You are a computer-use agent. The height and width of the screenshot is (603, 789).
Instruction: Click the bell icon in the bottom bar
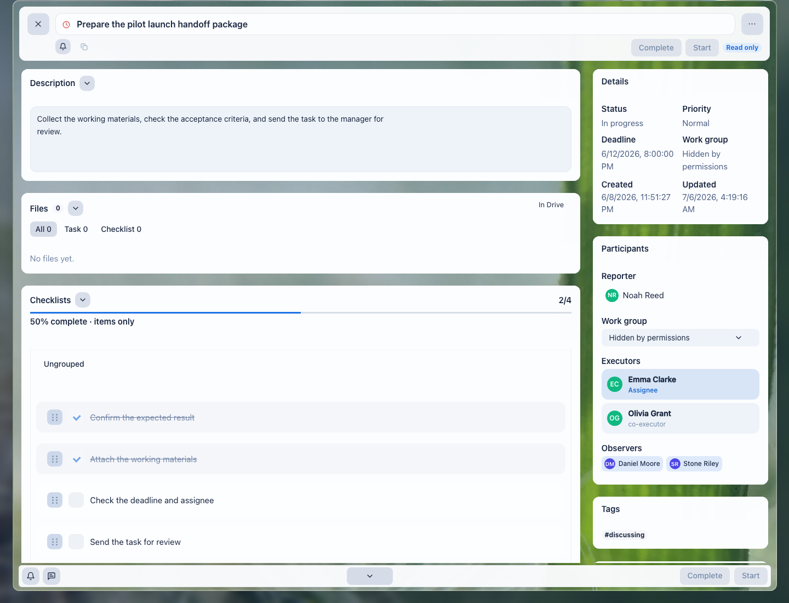tap(31, 576)
